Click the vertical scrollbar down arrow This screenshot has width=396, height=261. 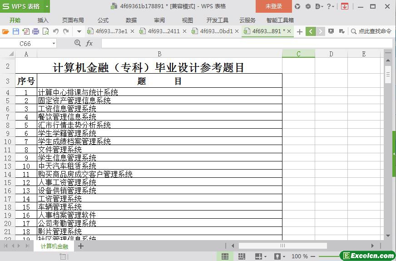pyautogui.click(x=388, y=236)
